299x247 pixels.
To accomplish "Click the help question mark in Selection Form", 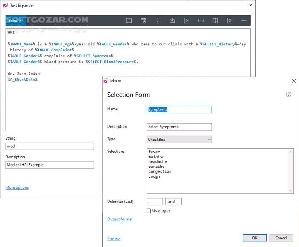I will point(288,95).
